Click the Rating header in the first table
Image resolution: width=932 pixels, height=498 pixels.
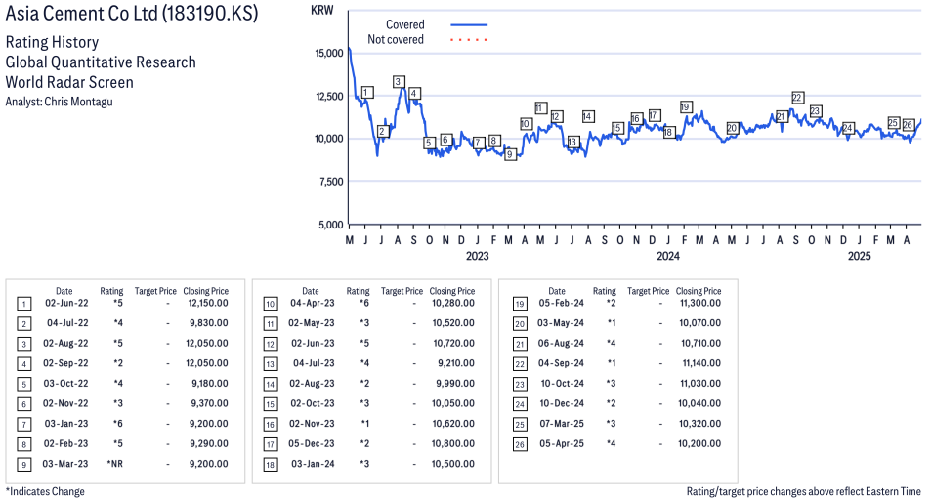[111, 291]
